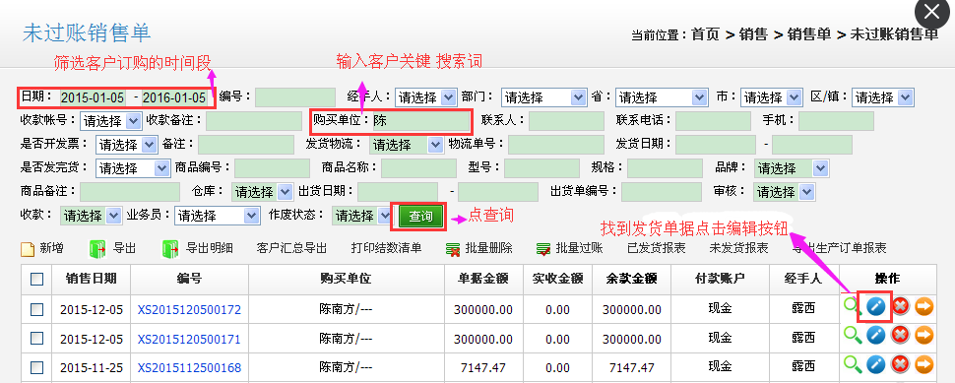Image resolution: width=955 pixels, height=383 pixels.
Task: Open the order link XS2015120500171
Action: coord(189,339)
